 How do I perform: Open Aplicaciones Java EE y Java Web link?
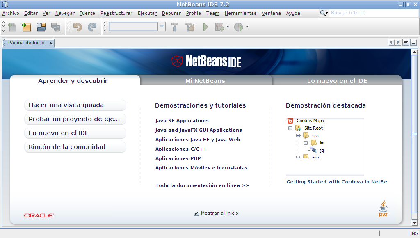(x=198, y=140)
